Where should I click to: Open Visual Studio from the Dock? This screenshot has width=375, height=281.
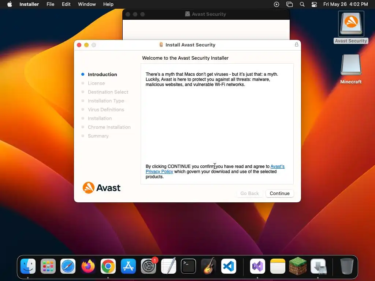[257, 266]
